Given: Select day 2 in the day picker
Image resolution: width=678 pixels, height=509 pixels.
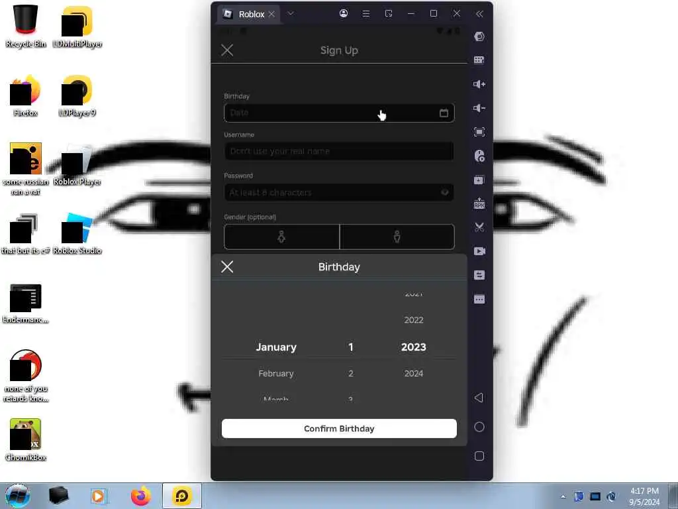Looking at the screenshot, I should tap(351, 374).
